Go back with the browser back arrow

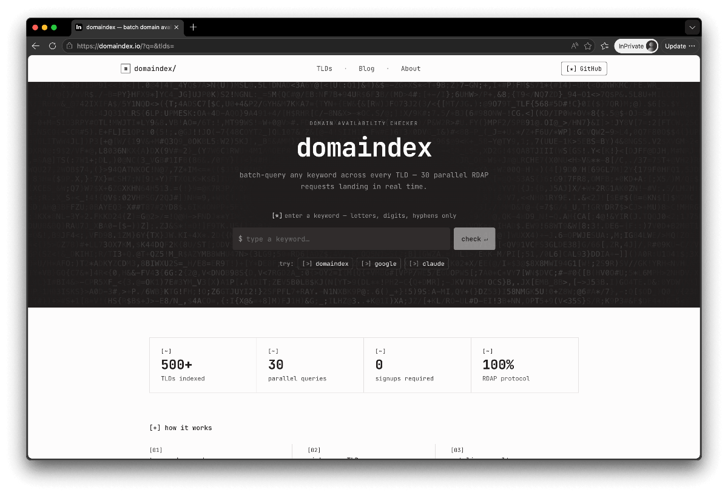pos(35,46)
